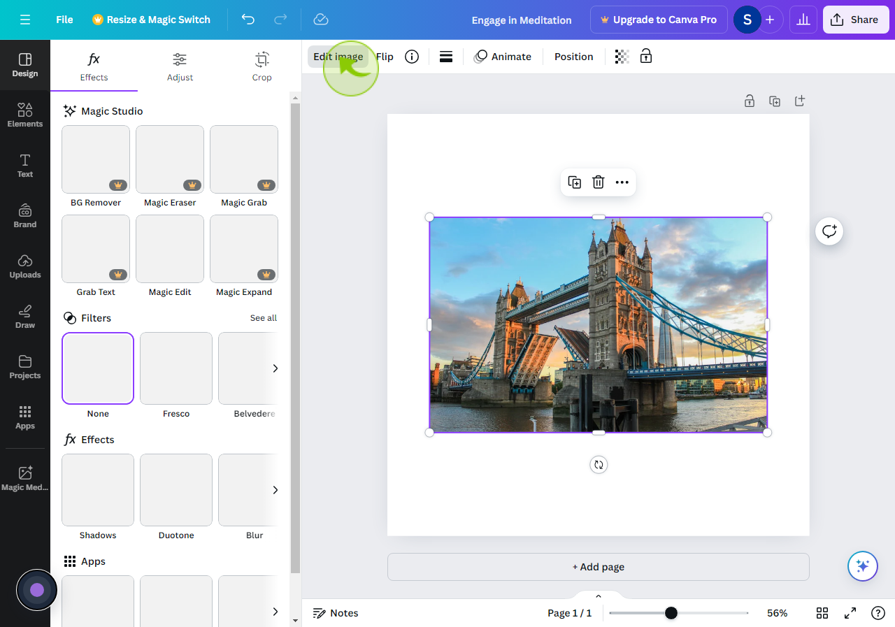Redo the last action

(280, 20)
